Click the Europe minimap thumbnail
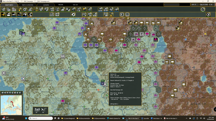216x121 pixels. [11, 105]
